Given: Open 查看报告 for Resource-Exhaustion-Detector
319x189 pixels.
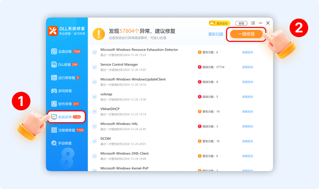Looking at the screenshot, I should click(x=248, y=52).
